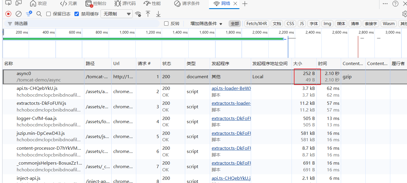Open initiator link in logger-CvfM-6aa.js row

(231, 118)
